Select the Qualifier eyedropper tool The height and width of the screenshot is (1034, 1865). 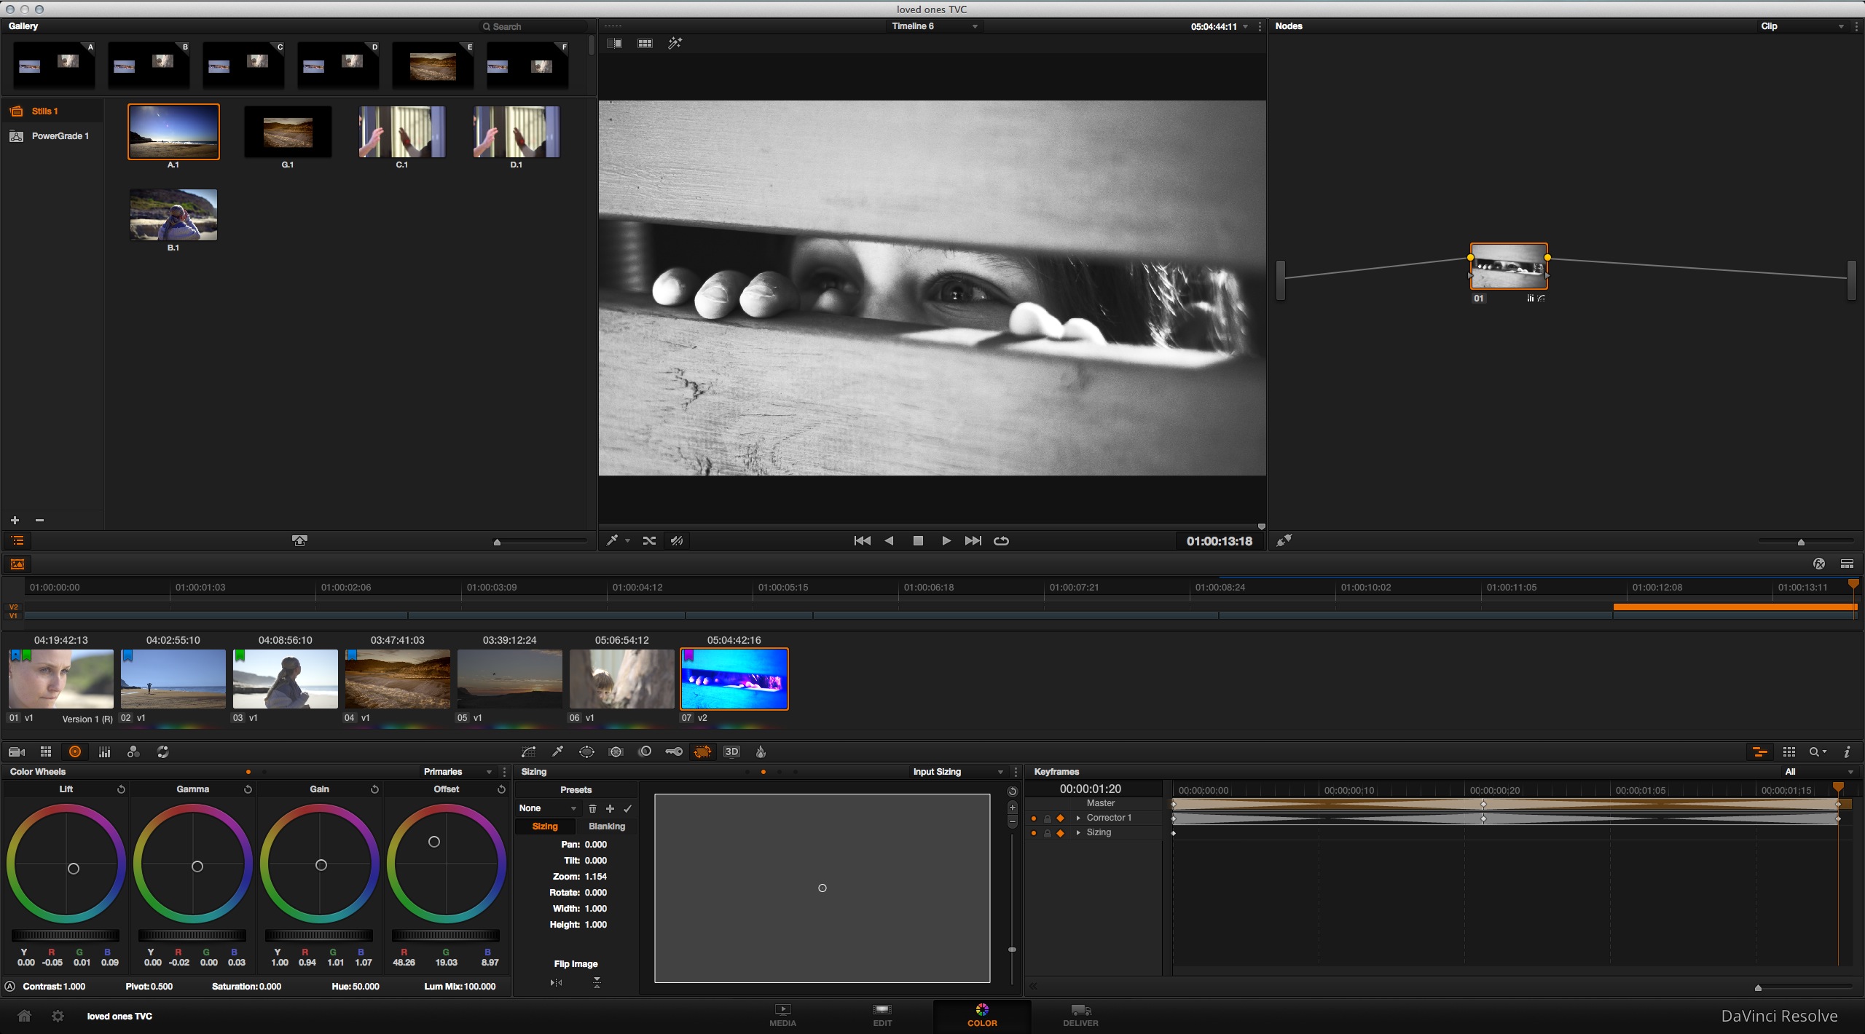tap(557, 751)
